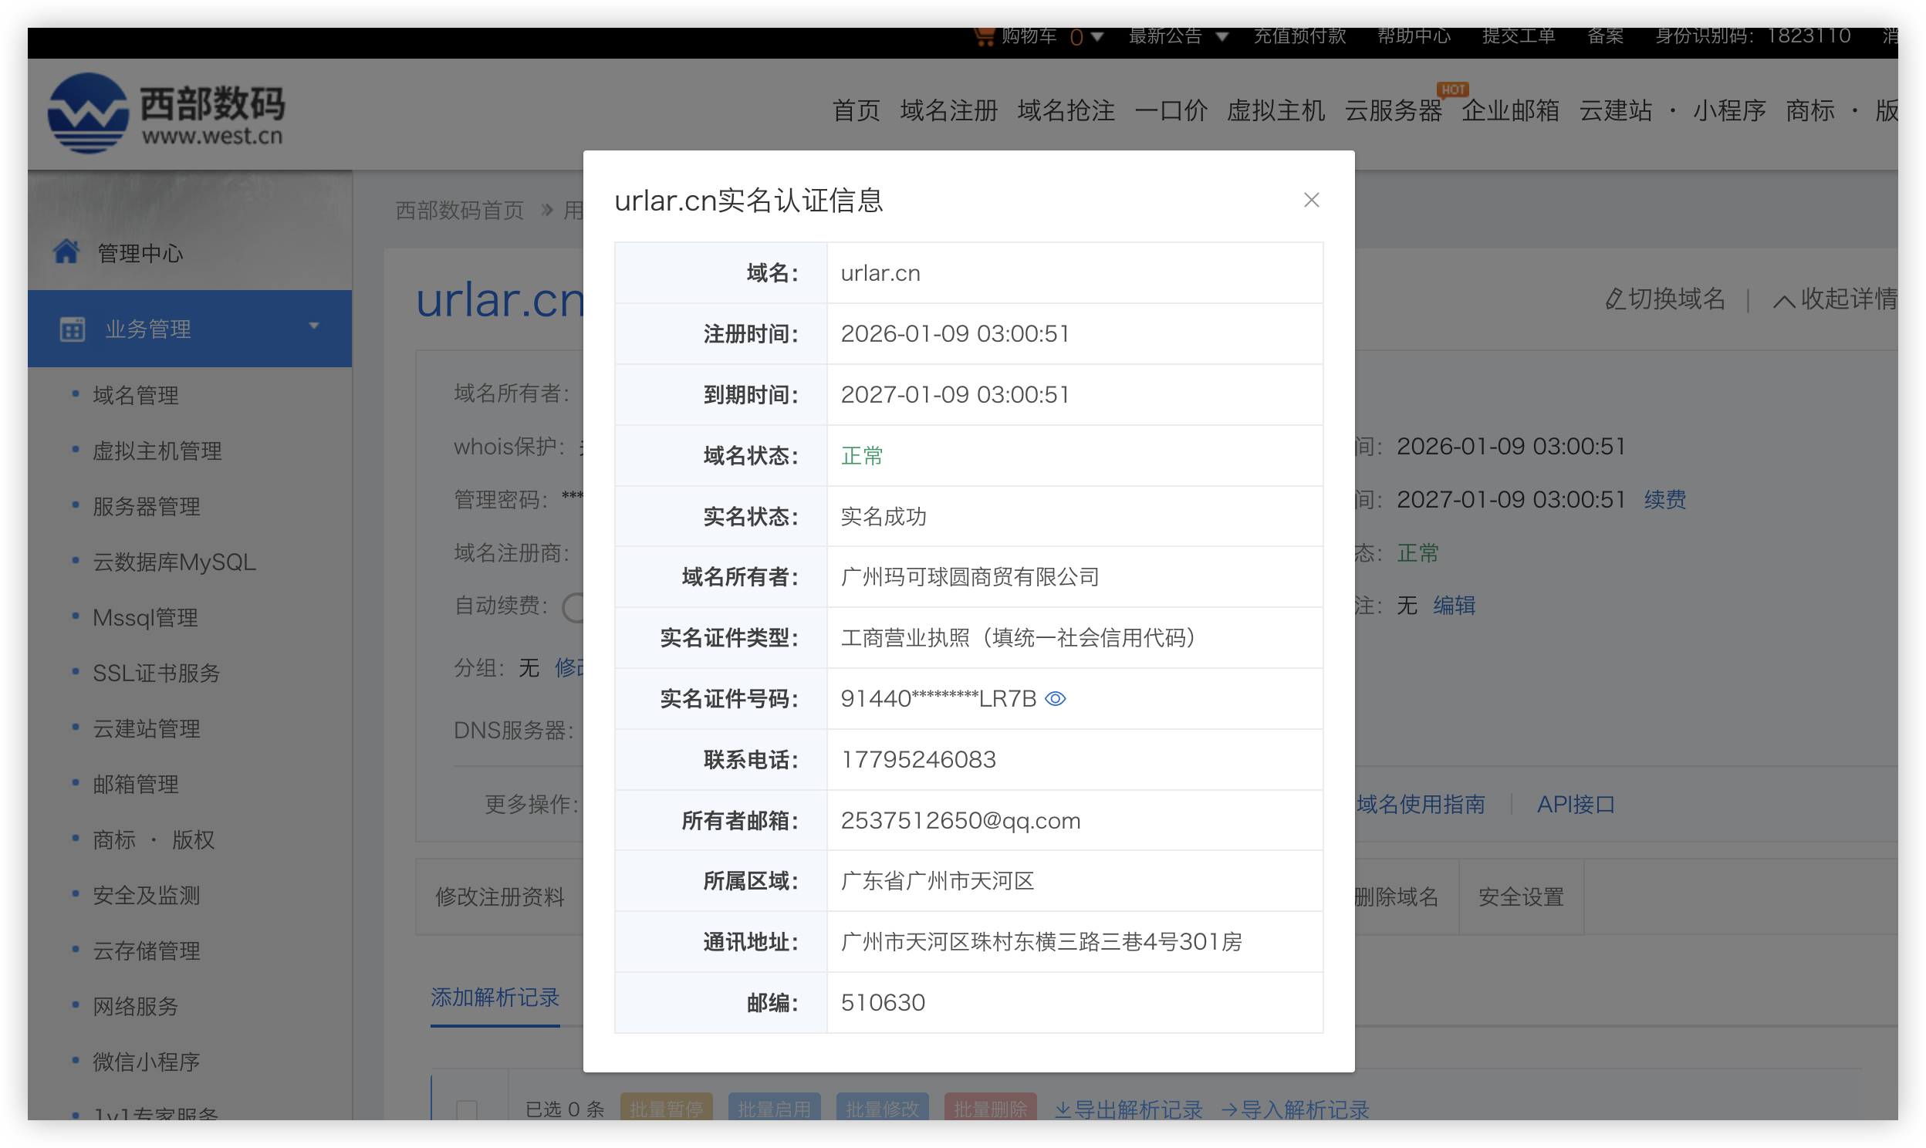1926x1148 pixels.
Task: Tick the select-all checkbox in records table
Action: point(466,1109)
